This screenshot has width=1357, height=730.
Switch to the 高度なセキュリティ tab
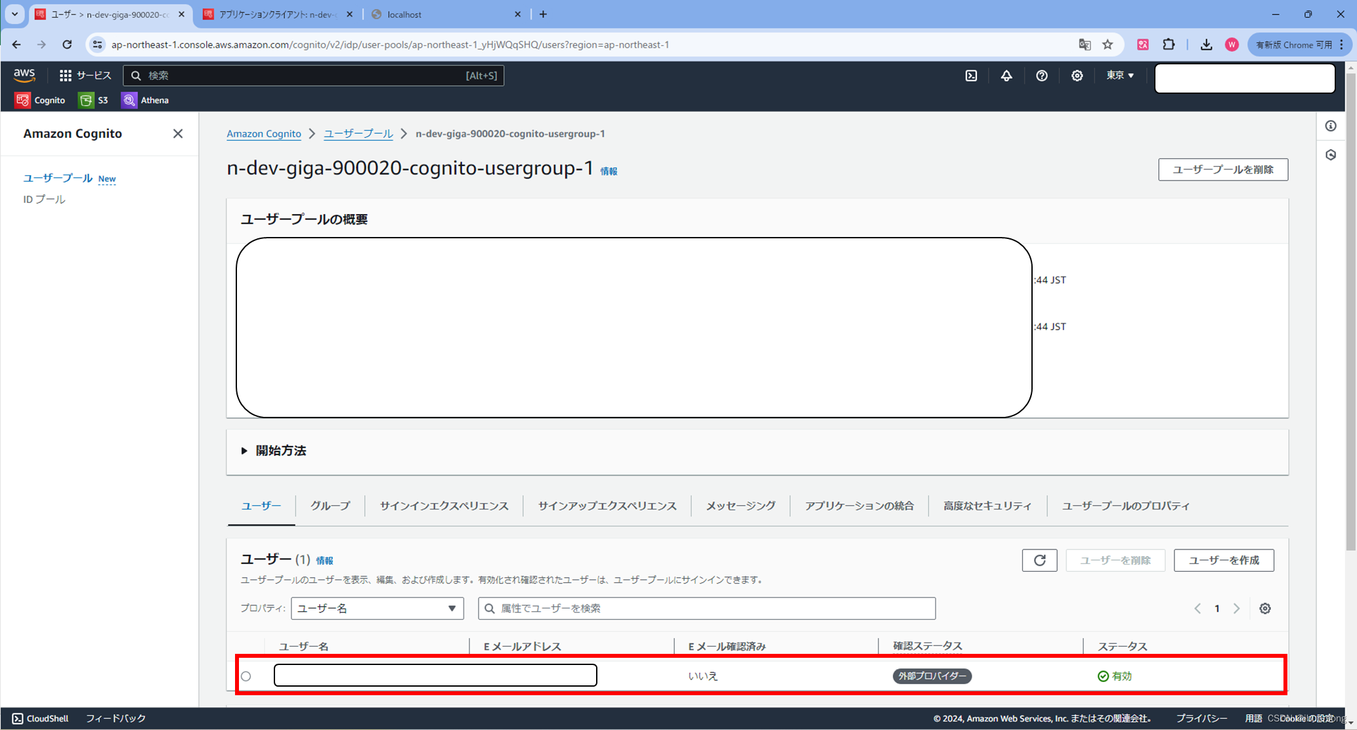pyautogui.click(x=987, y=505)
